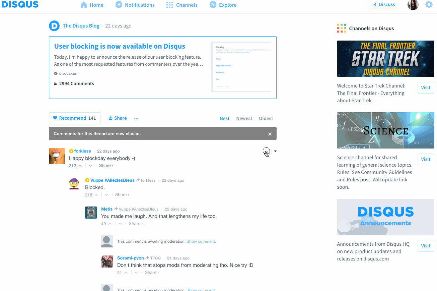The width and height of the screenshot is (437, 291).
Task: Open Explore via the compass icon
Action: (x=212, y=4)
